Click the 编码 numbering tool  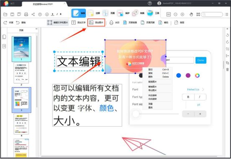point(163,22)
